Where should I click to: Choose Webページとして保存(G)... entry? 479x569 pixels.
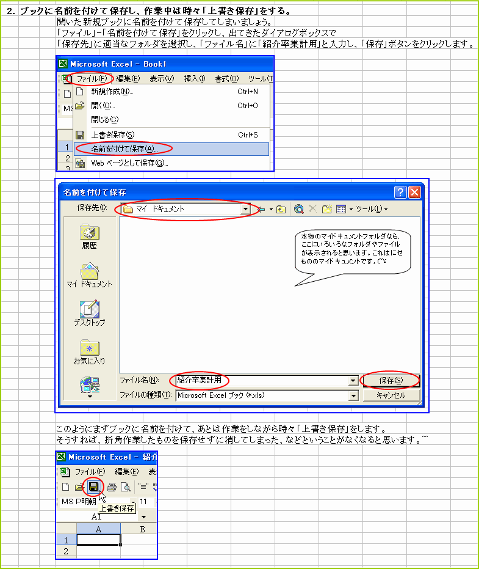(x=171, y=163)
